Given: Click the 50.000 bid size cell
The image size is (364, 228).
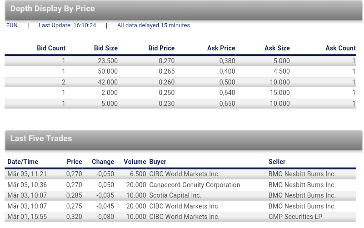Looking at the screenshot, I should click(x=108, y=71).
